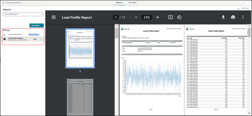Viewport: 252px width, 116px height.
Task: Click the pdf format label in History
Action: point(35,39)
